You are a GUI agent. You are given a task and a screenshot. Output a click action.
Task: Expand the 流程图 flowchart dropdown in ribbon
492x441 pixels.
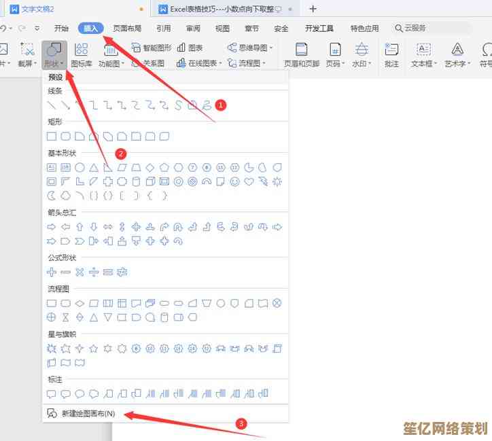pyautogui.click(x=251, y=63)
